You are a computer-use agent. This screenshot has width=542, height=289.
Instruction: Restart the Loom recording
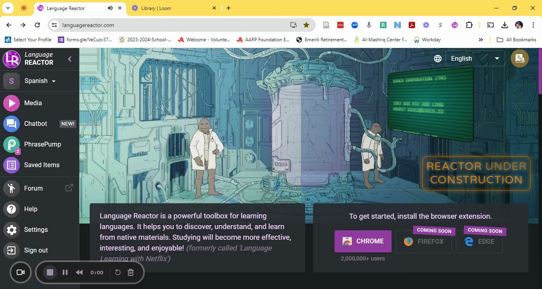[118, 273]
